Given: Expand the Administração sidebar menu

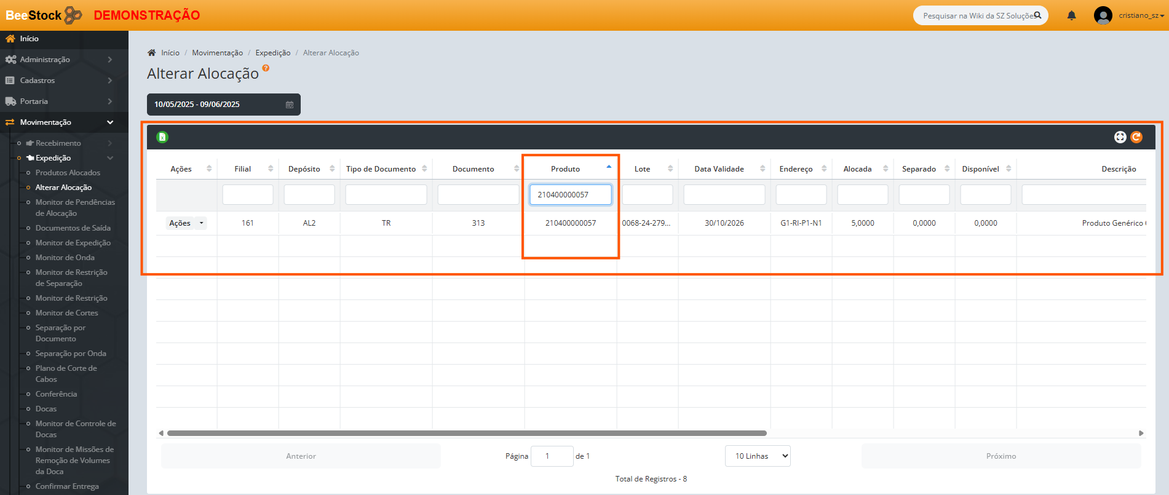Looking at the screenshot, I should (58, 60).
